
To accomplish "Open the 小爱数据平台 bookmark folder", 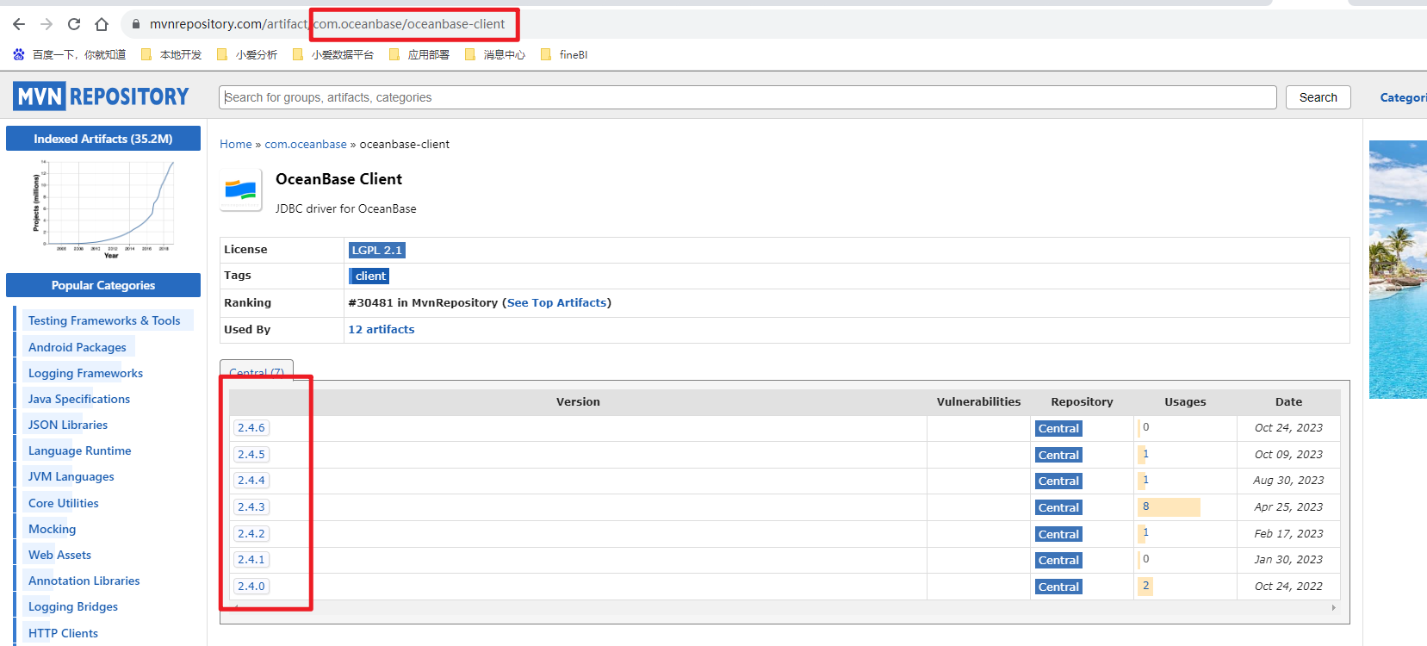I will pyautogui.click(x=333, y=54).
